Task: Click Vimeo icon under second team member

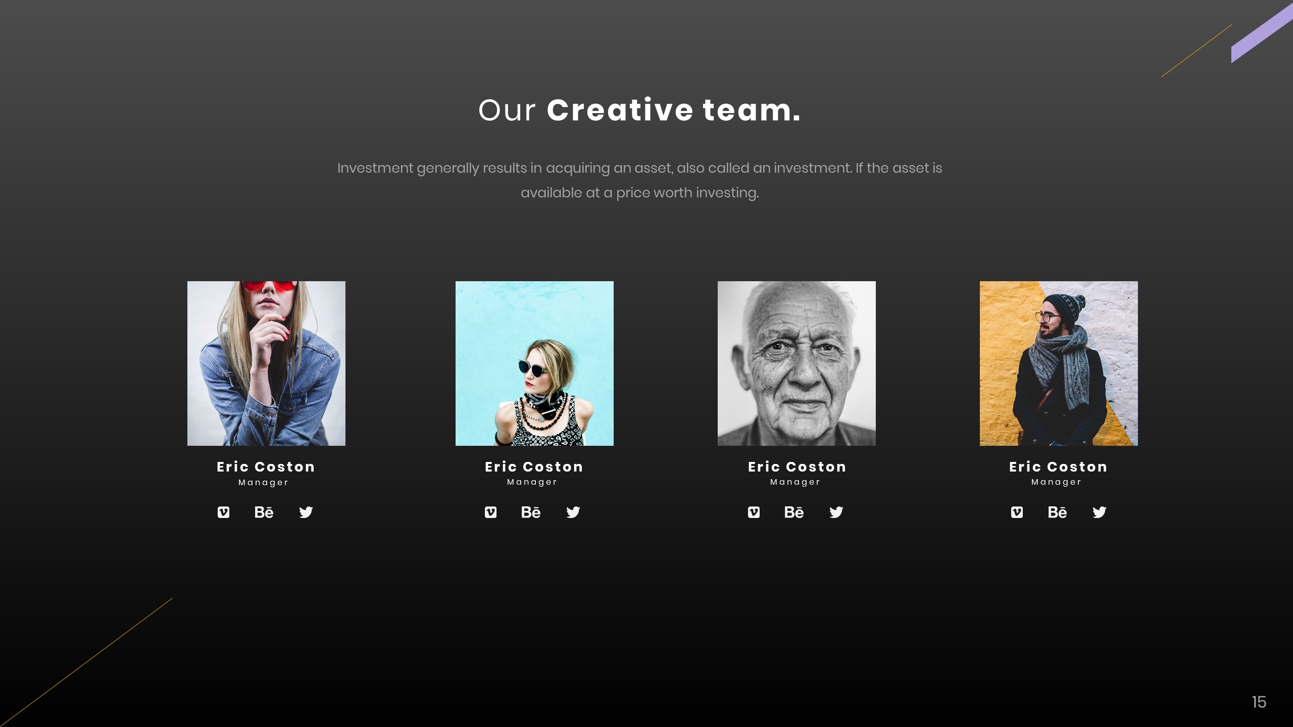Action: [x=490, y=512]
